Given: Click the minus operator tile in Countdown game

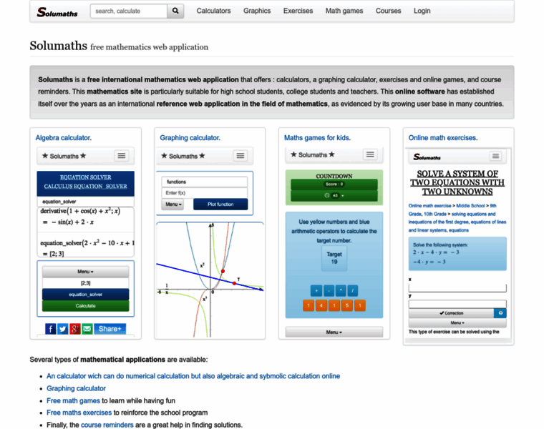Looking at the screenshot, I should click(x=329, y=291).
